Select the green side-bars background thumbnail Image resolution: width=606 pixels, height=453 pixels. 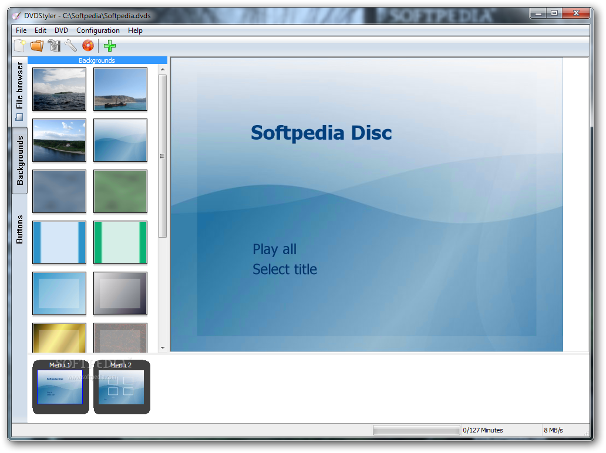tap(120, 242)
